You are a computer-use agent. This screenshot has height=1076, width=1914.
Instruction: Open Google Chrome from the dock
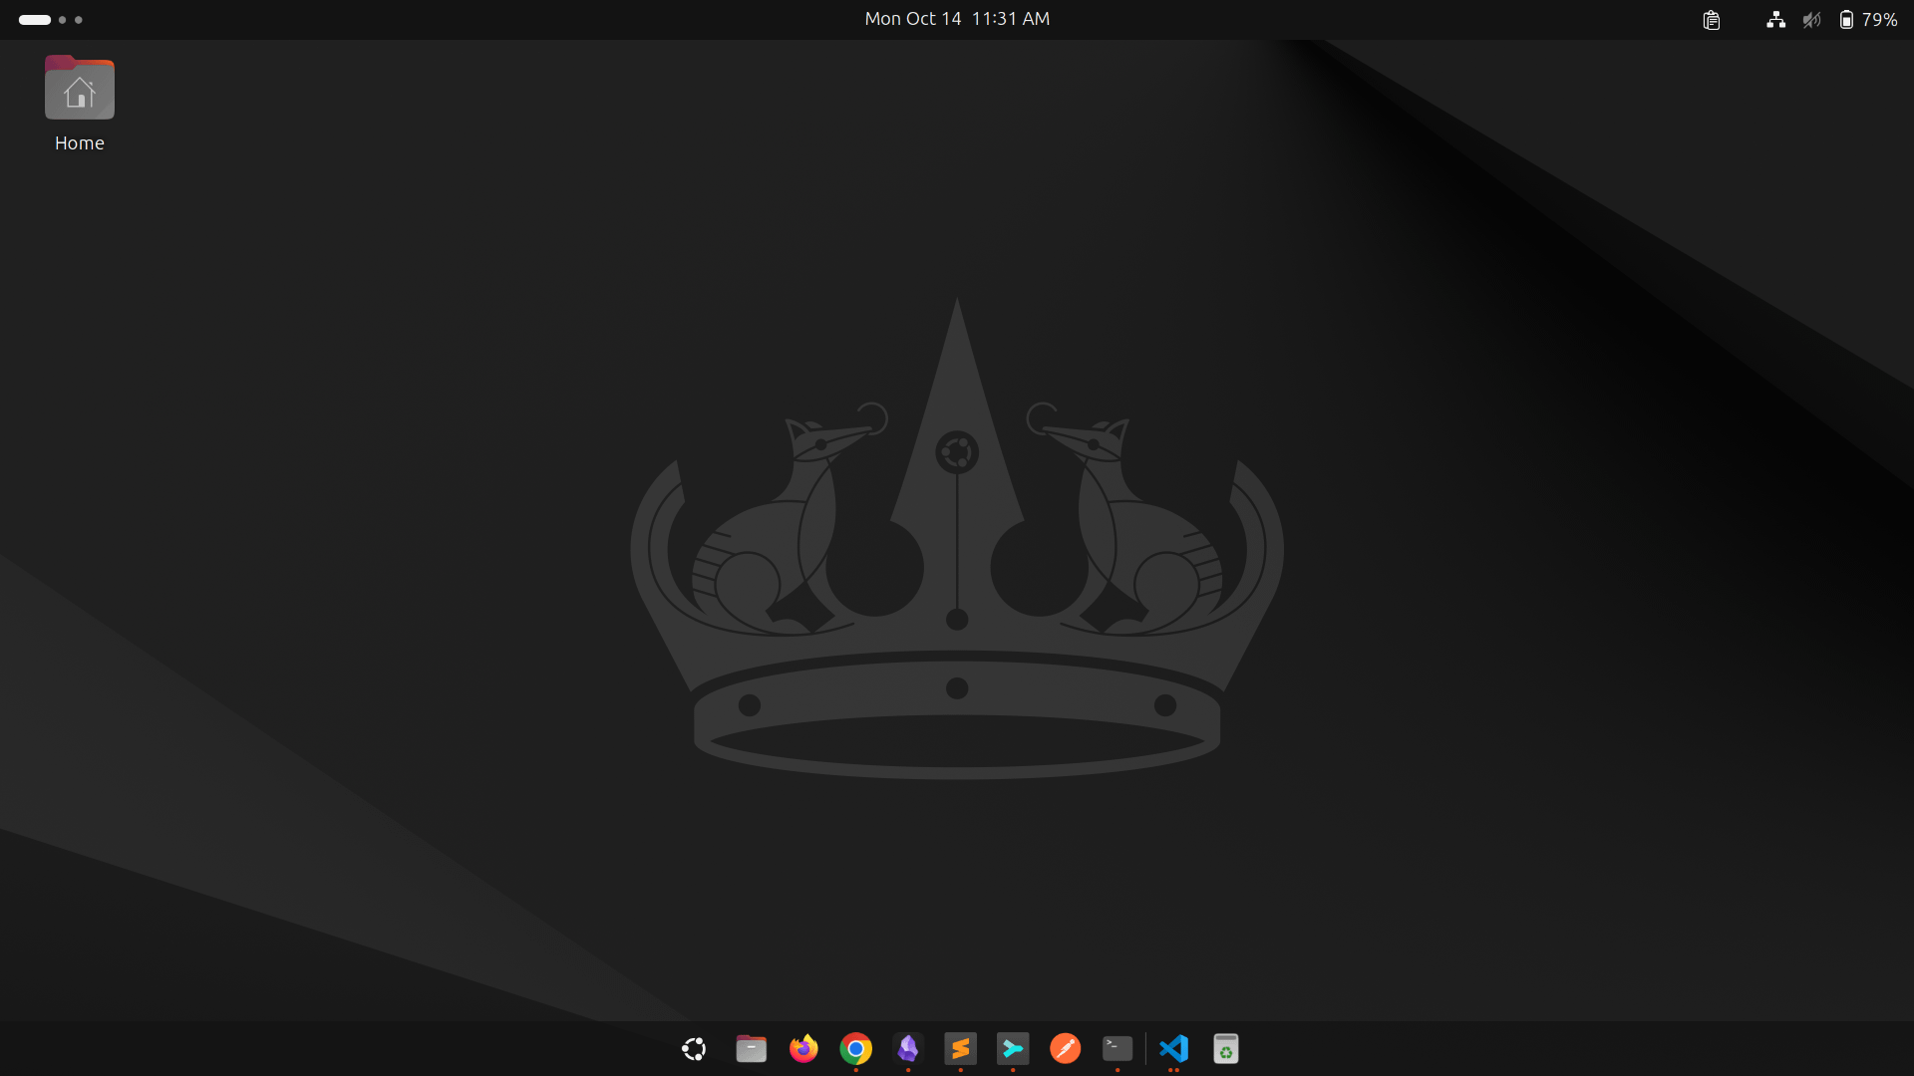click(855, 1049)
